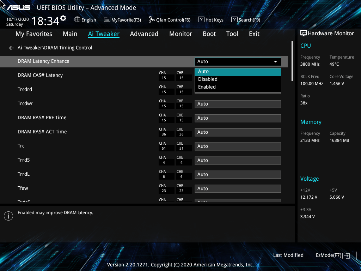
Task: Open Qfan Control fan icon
Action: click(152, 20)
